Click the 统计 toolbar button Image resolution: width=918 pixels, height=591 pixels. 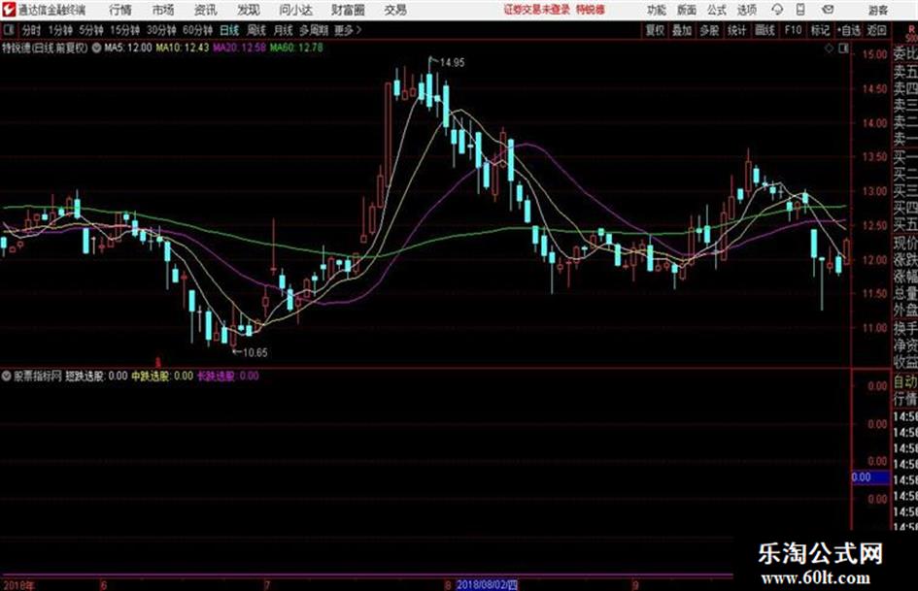[x=736, y=30]
